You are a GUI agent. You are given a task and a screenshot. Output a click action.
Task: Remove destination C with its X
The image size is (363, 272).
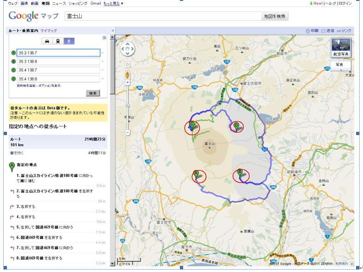click(x=103, y=70)
